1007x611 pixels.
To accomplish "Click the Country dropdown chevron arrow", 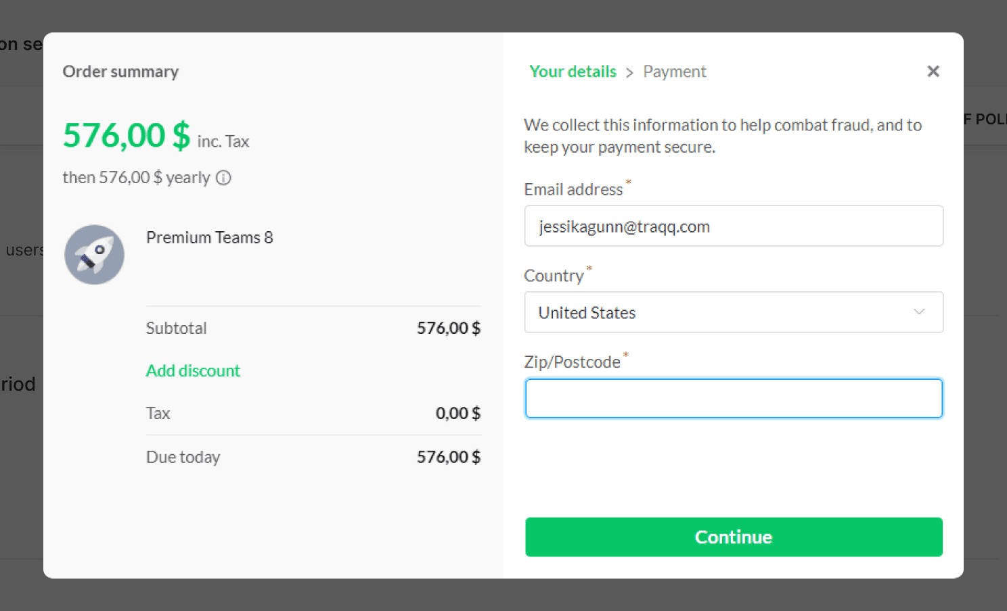I will 919,312.
